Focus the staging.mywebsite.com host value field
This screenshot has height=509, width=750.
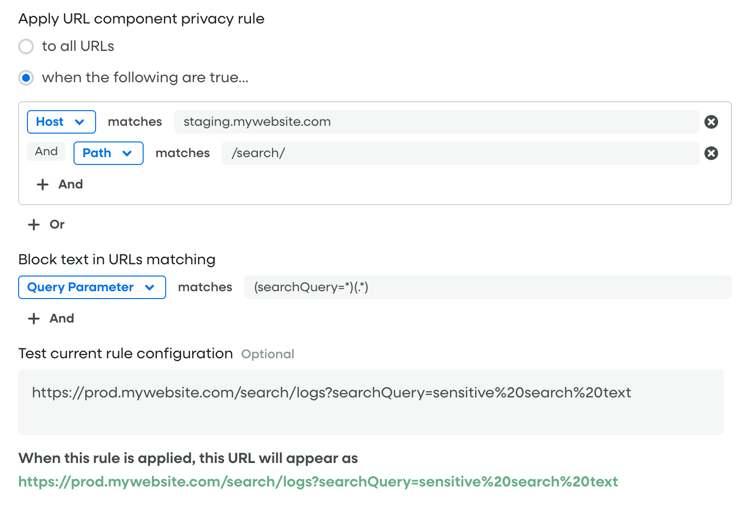coord(436,122)
